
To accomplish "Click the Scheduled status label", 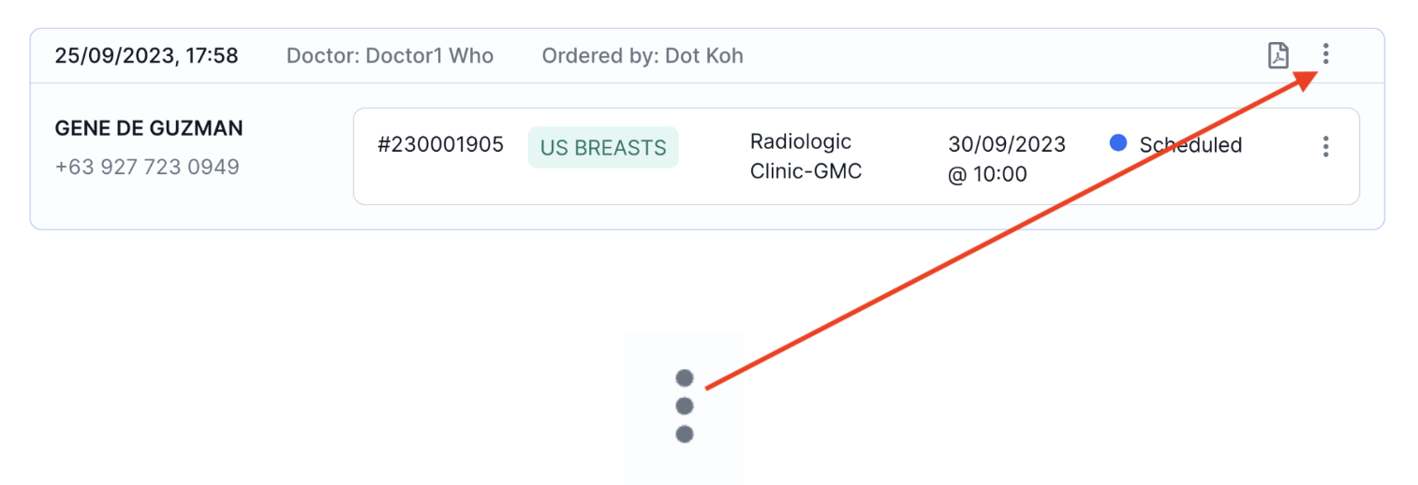I will (1190, 145).
